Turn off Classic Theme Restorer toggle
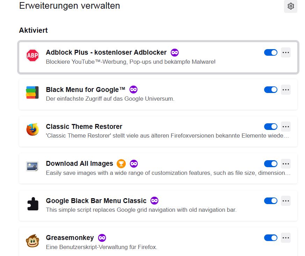 click(271, 127)
